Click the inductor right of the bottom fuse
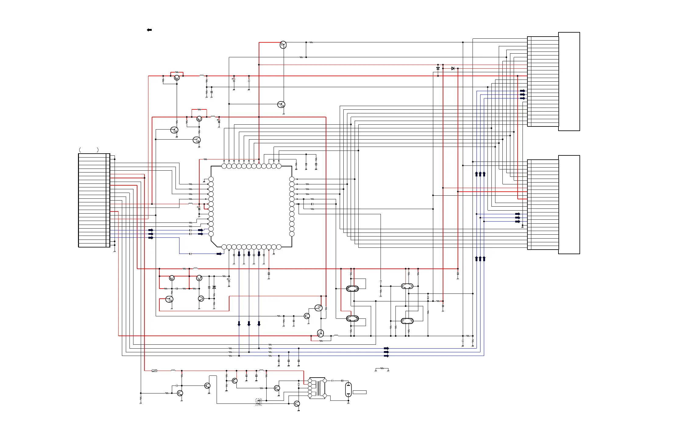The height and width of the screenshot is (423, 691). [173, 370]
